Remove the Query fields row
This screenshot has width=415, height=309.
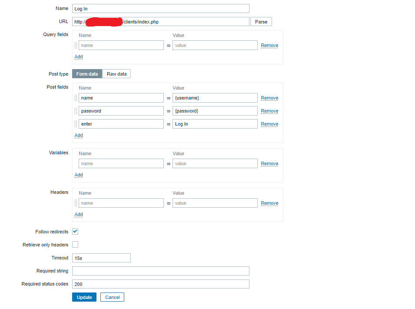269,45
